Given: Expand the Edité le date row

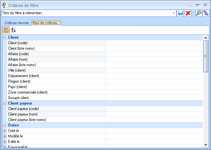Looking at the screenshot, I should [x=5, y=142].
